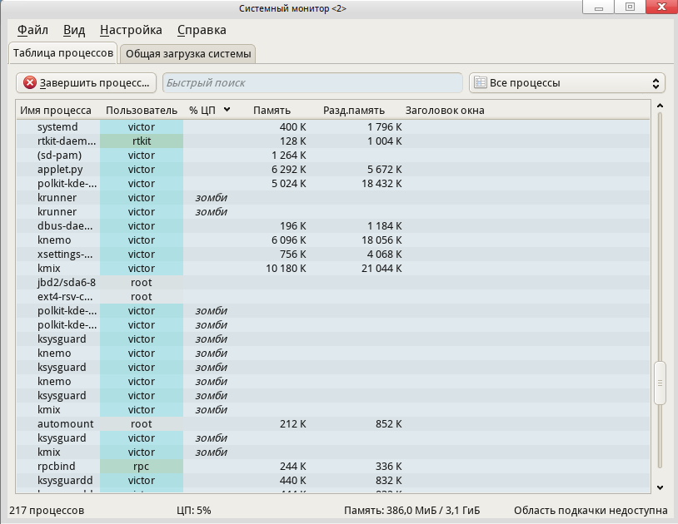
Task: Click the scroll down arrow of process list
Action: coord(661,487)
